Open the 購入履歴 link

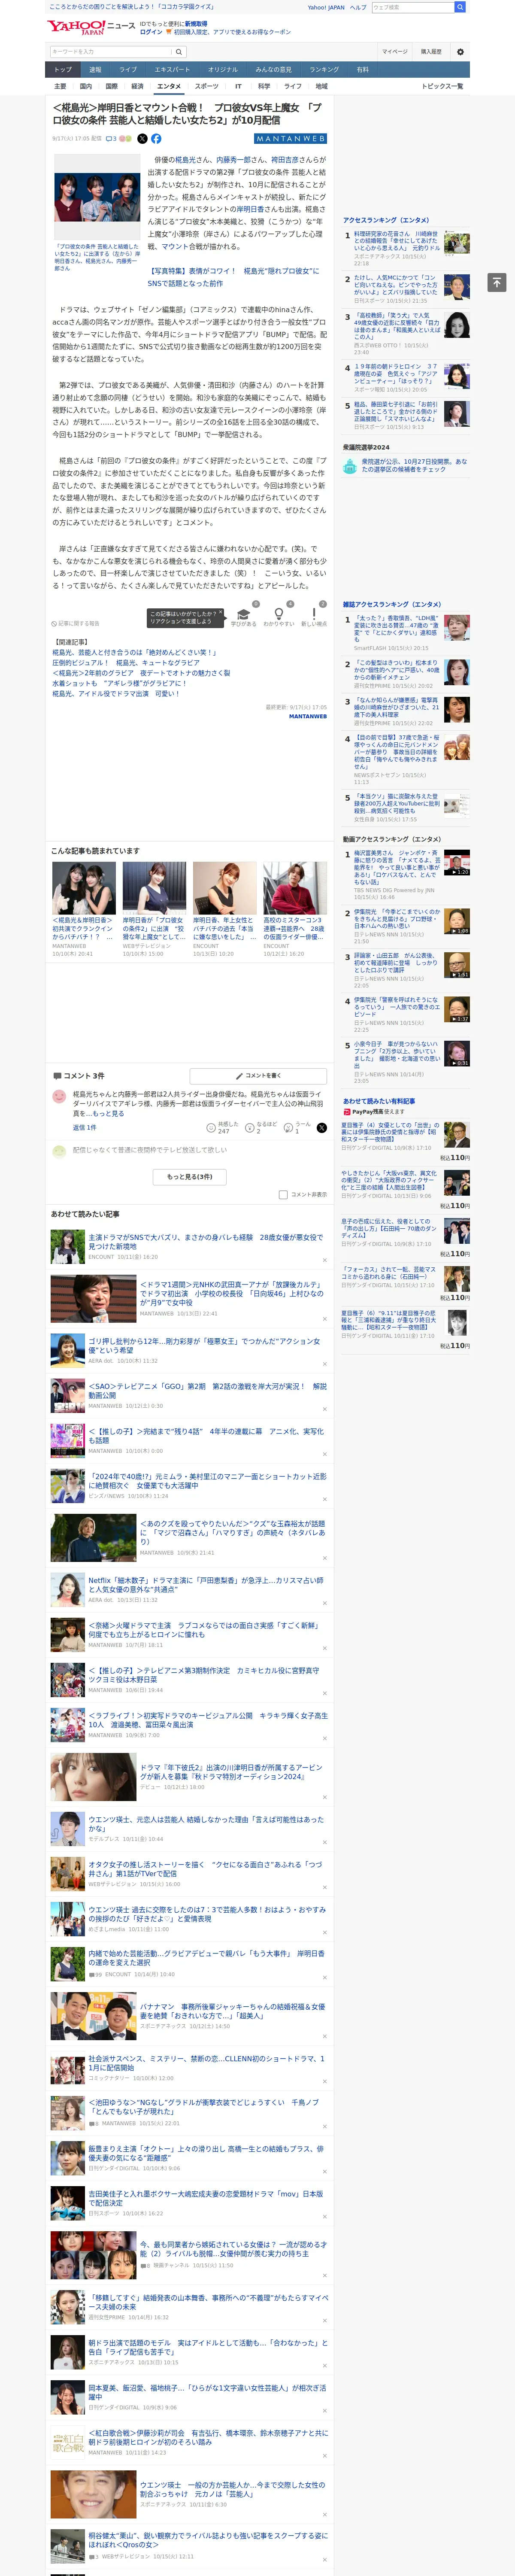click(431, 52)
